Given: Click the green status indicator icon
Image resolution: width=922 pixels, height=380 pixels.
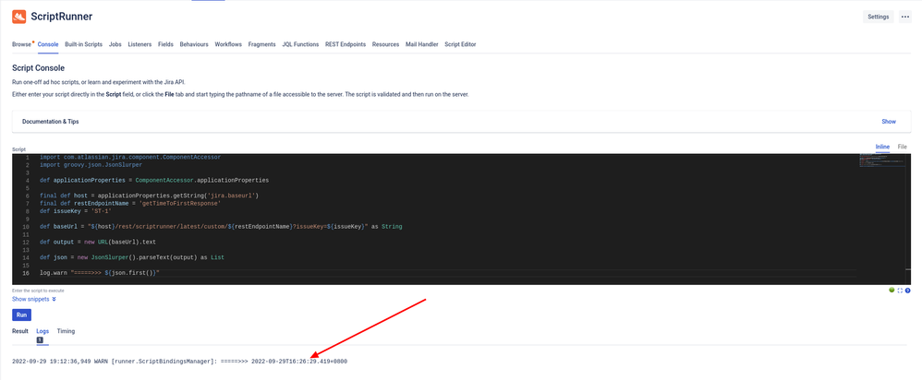Looking at the screenshot, I should click(x=892, y=291).
